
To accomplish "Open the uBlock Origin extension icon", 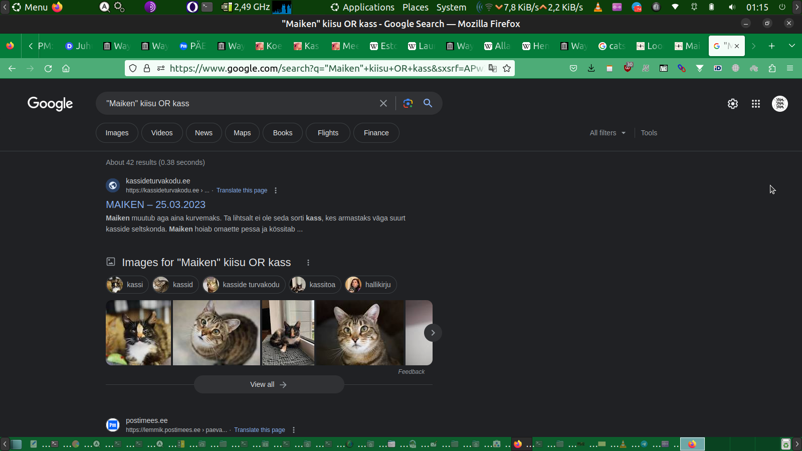I will [628, 68].
